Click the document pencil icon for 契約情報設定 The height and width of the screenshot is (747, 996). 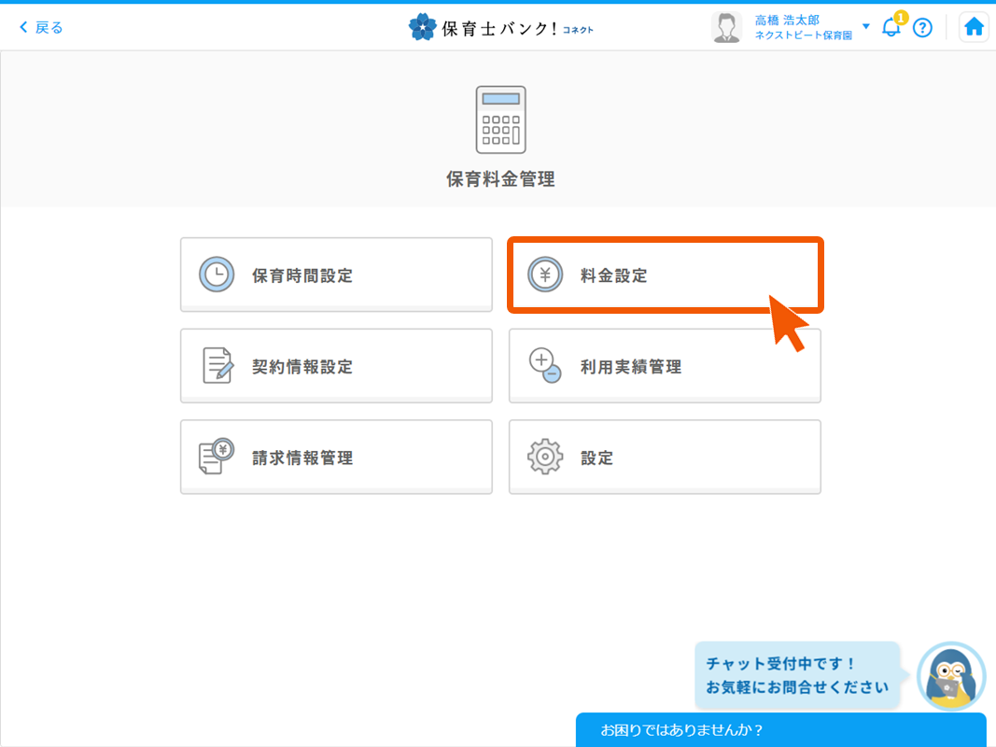[x=217, y=366]
